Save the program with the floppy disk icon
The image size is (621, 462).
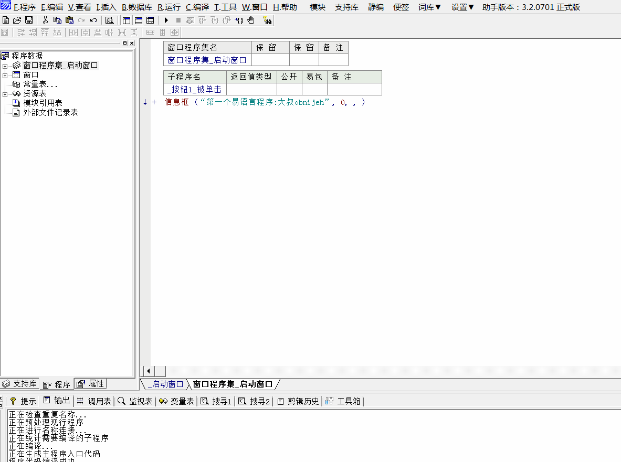tap(29, 20)
